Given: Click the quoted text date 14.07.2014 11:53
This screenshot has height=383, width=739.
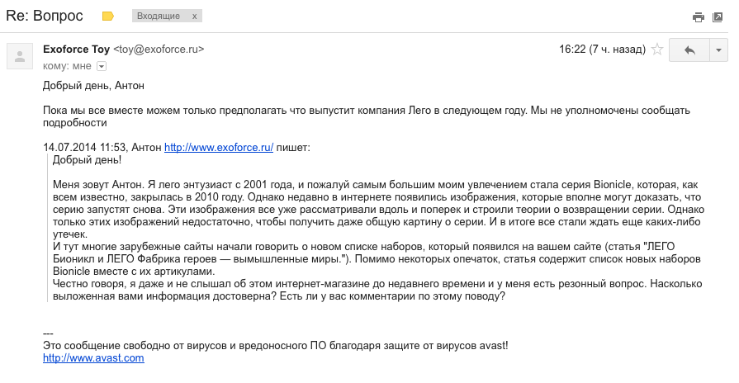Looking at the screenshot, I should [84, 148].
